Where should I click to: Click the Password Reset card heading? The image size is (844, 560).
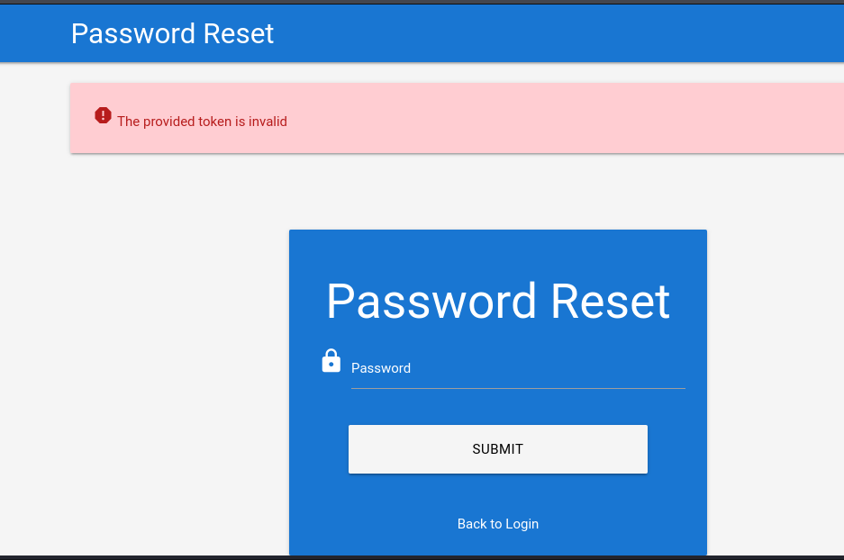(497, 302)
